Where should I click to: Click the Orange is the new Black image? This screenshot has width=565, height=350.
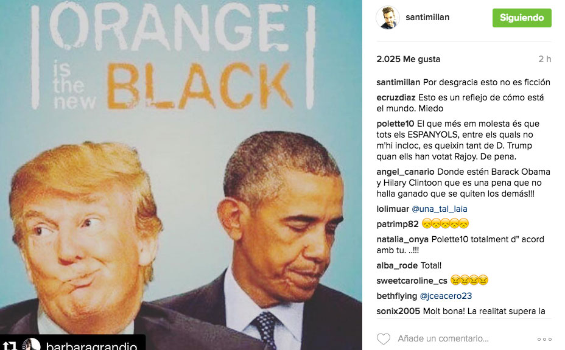[x=181, y=175]
